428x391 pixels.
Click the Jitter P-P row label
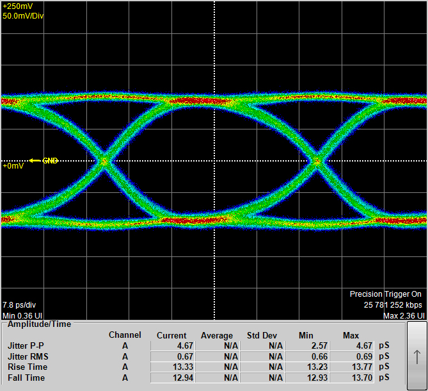tap(26, 345)
